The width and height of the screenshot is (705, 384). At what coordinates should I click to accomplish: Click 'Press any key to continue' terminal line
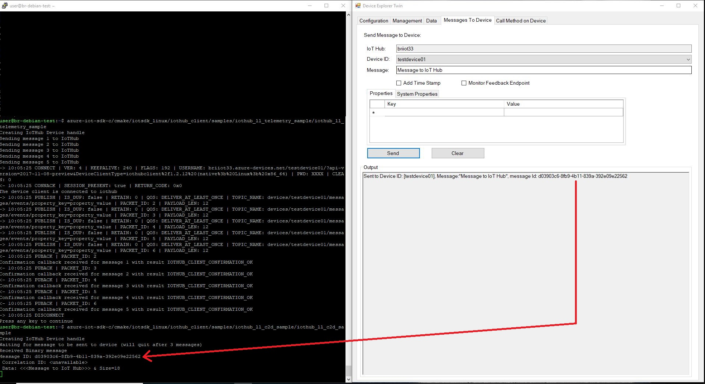(36, 321)
